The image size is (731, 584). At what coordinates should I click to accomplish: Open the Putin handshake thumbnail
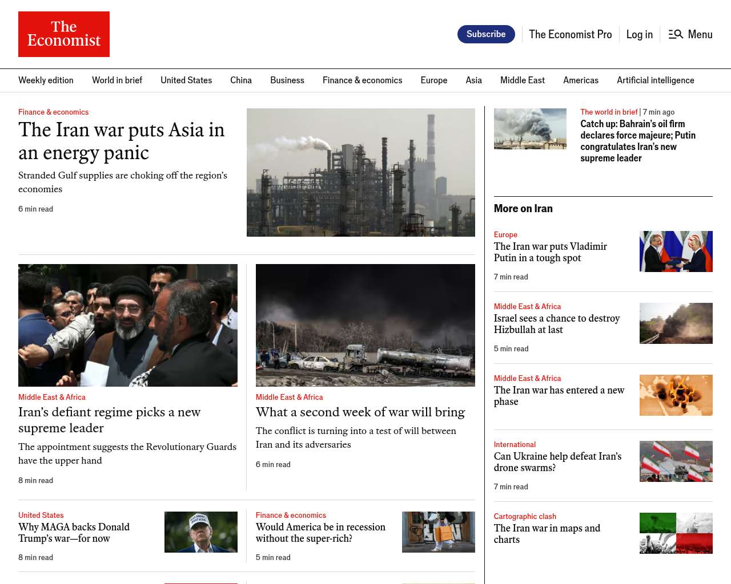(676, 252)
